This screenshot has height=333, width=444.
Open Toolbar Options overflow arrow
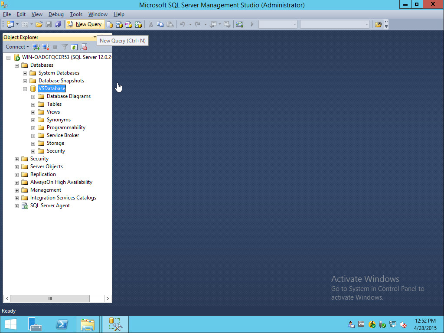[x=386, y=24]
